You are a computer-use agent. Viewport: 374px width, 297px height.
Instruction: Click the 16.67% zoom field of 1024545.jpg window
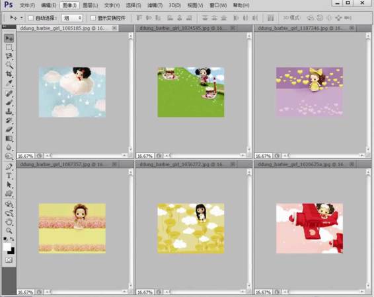click(x=145, y=156)
